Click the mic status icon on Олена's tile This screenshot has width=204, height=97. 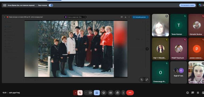coord(167,16)
